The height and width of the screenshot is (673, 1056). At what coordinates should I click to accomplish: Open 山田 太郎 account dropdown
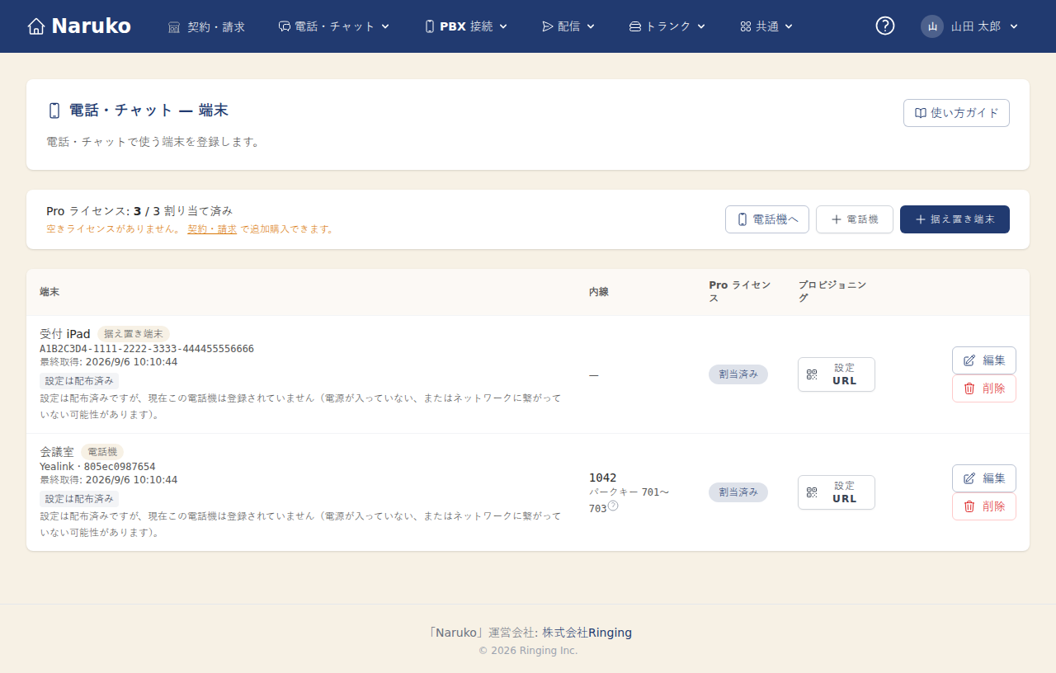970,26
